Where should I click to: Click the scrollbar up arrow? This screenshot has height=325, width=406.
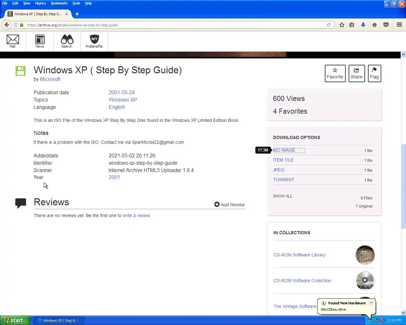(x=403, y=55)
